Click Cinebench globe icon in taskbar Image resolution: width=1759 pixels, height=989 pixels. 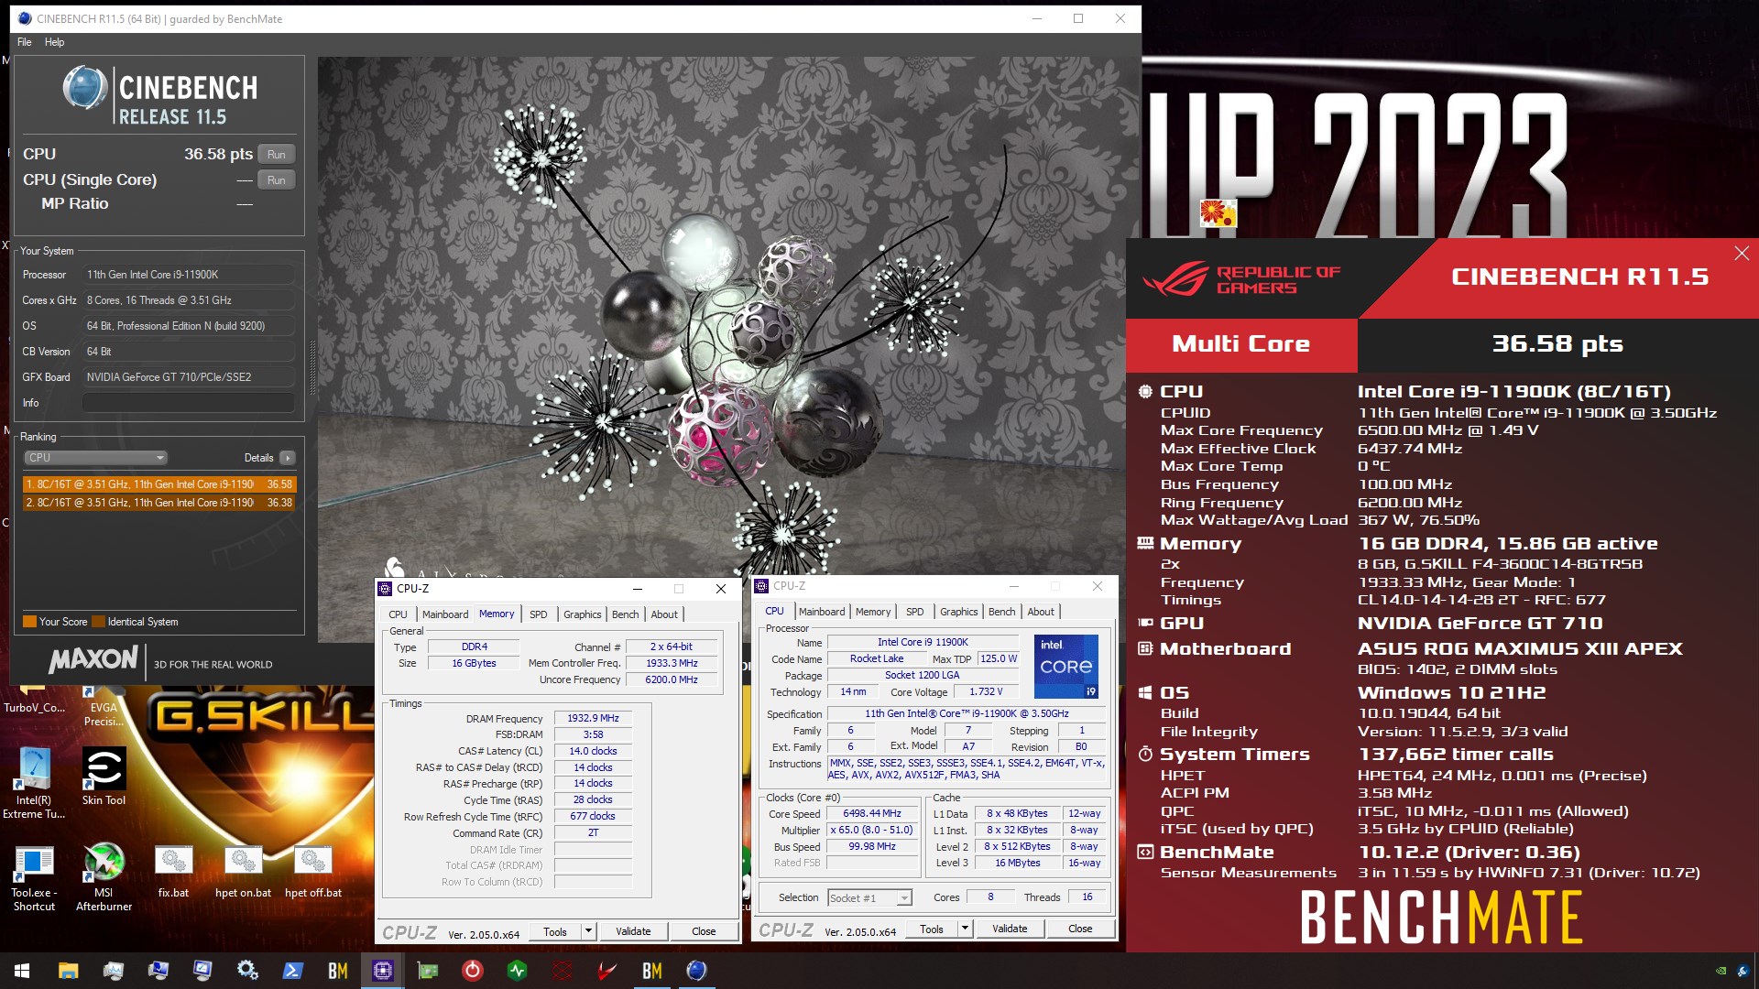pos(696,971)
